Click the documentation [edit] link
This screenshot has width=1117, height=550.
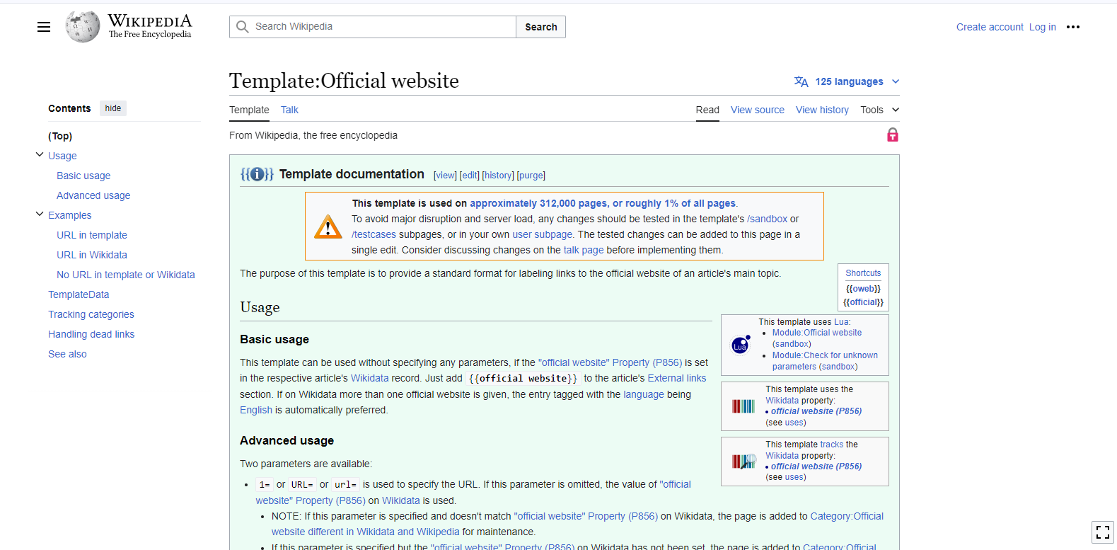click(470, 176)
